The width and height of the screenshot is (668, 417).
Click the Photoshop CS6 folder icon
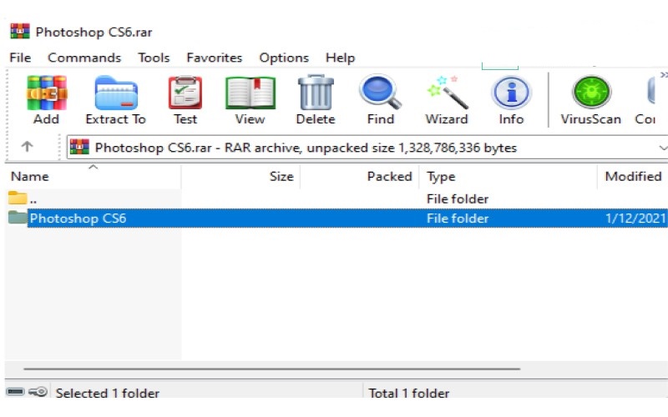[x=17, y=218]
